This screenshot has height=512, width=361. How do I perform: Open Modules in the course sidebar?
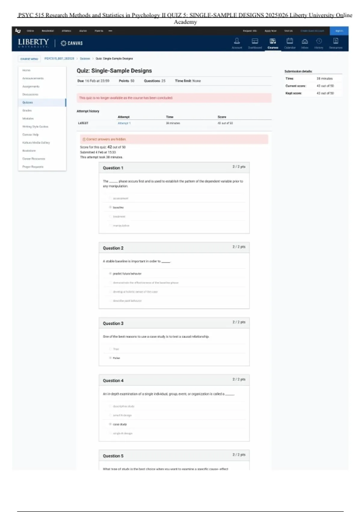point(28,118)
